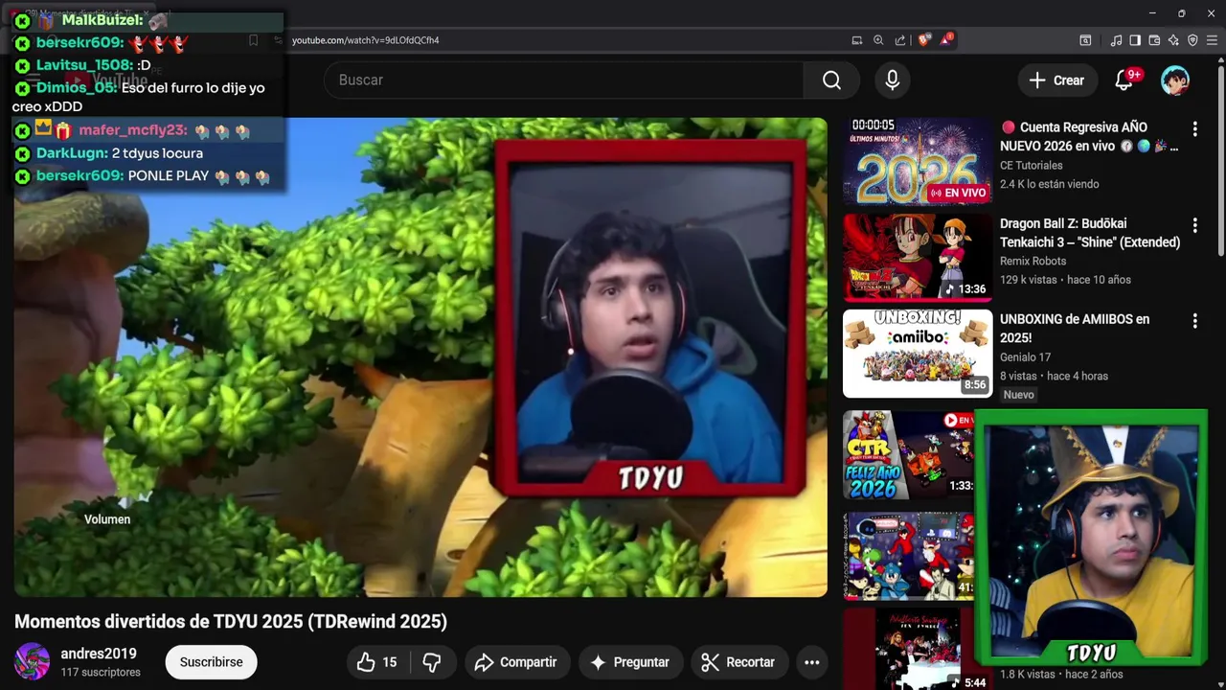Open the Brave Wallet icon
1226x690 pixels.
(1154, 40)
